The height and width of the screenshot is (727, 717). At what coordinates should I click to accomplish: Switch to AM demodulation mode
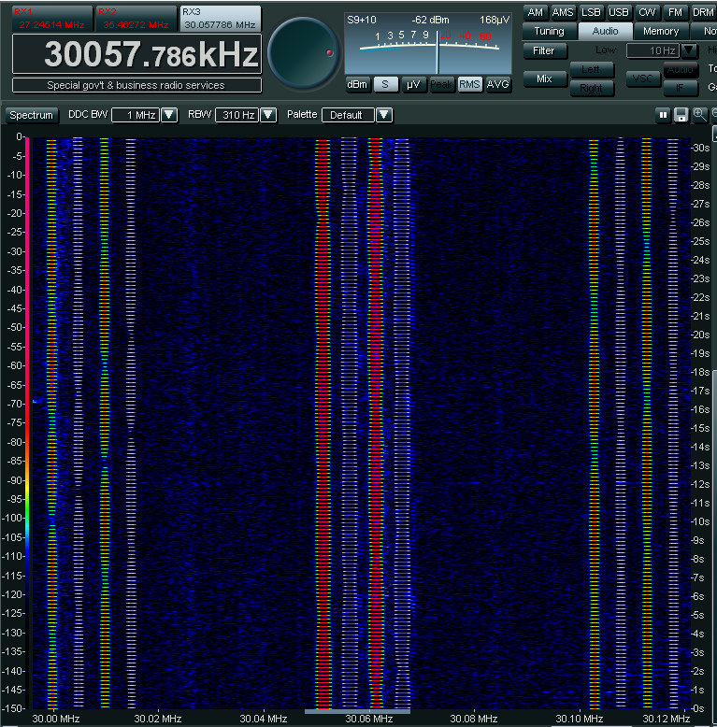point(536,12)
